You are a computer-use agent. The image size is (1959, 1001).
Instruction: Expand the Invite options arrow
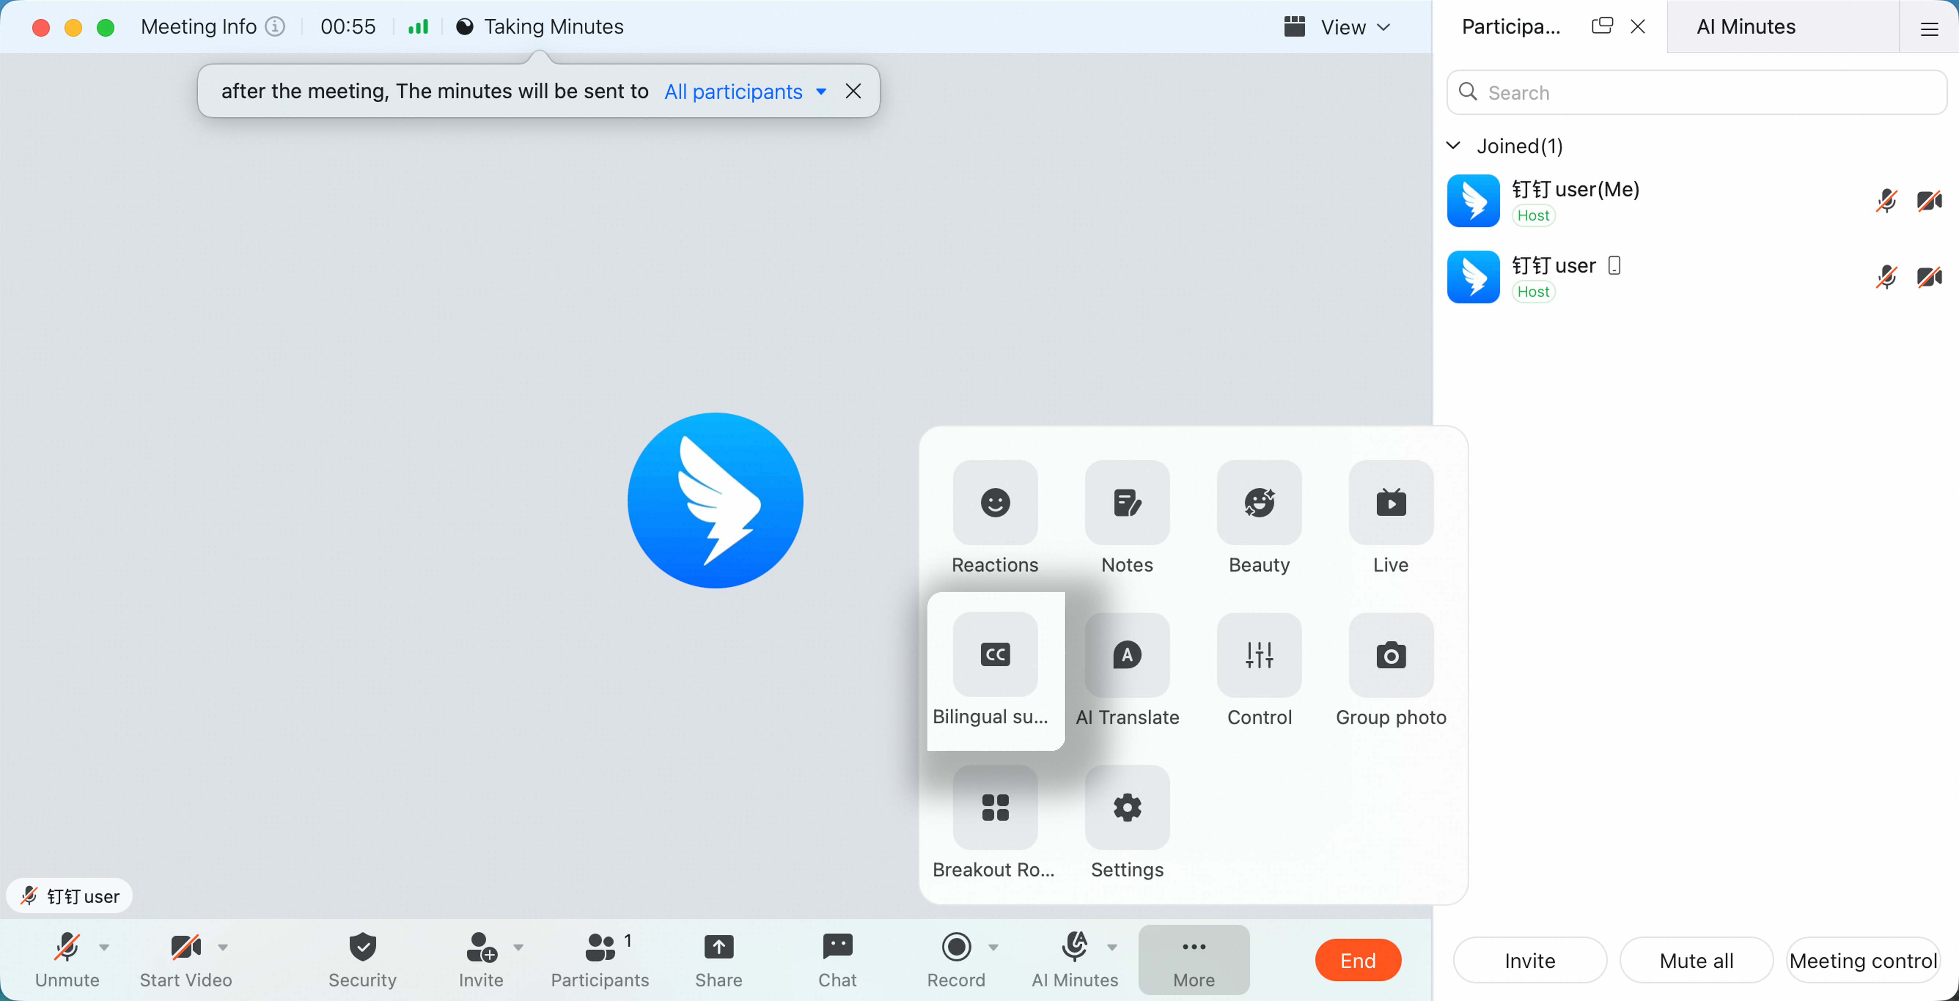[x=518, y=948]
